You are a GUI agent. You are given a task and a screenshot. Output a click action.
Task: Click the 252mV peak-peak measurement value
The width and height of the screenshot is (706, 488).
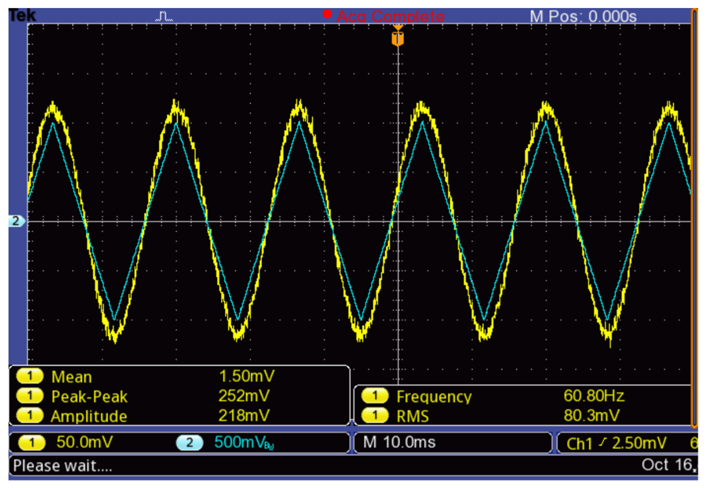(244, 396)
